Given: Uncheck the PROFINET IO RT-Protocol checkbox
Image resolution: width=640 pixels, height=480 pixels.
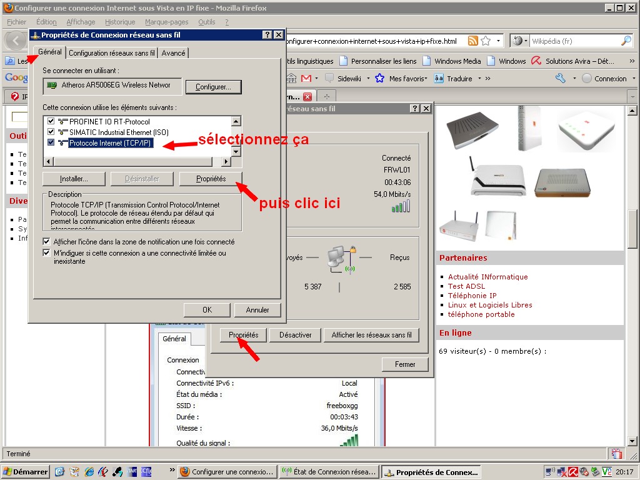Looking at the screenshot, I should click(51, 121).
